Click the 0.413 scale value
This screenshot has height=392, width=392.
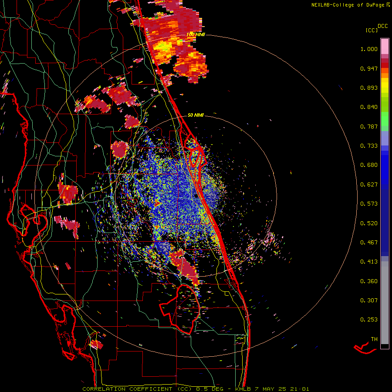(369, 262)
